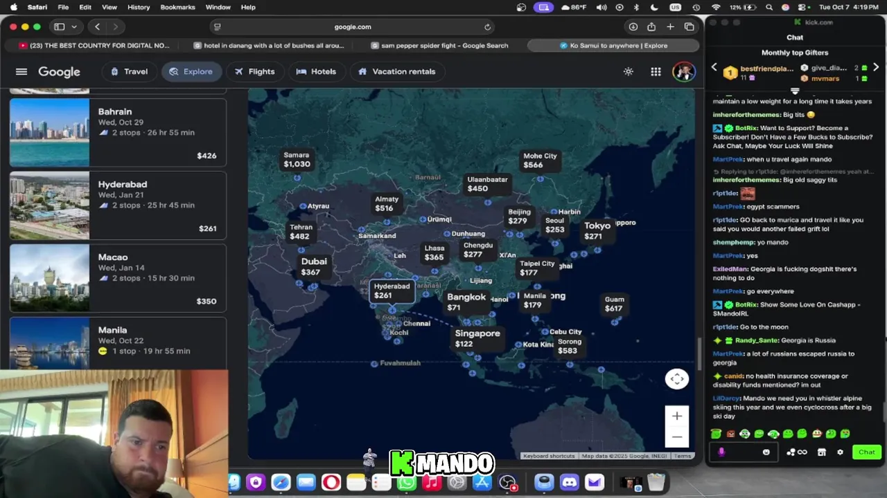Show previous top gifters with left chevron

coord(714,68)
